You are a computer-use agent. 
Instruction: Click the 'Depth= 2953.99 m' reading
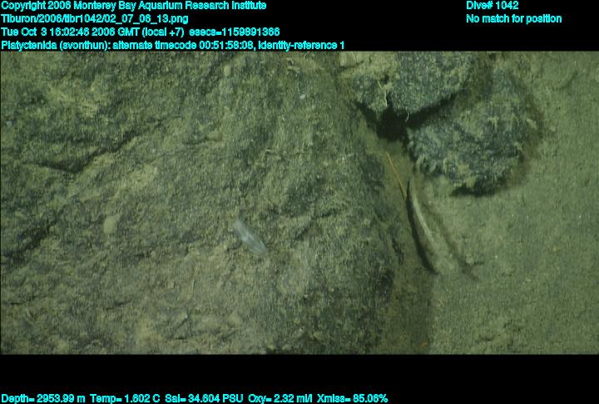(43, 399)
